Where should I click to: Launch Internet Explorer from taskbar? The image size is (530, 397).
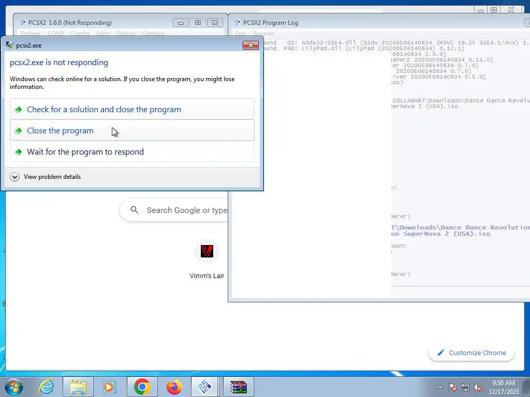pyautogui.click(x=46, y=387)
